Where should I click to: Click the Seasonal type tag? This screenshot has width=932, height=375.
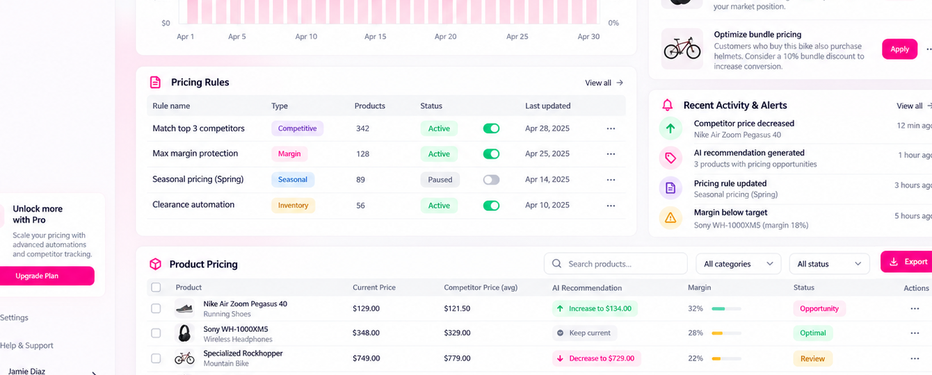tap(293, 180)
